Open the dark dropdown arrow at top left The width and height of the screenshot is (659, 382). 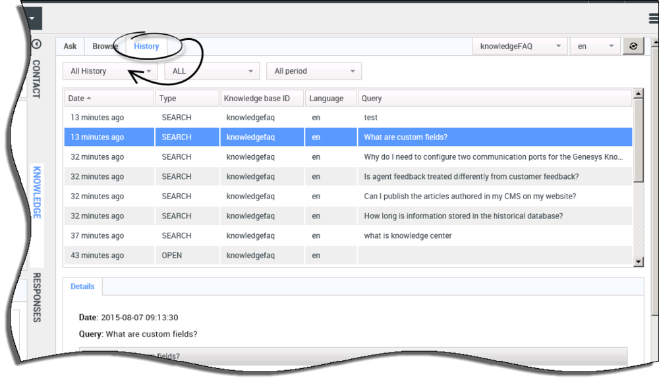click(32, 18)
